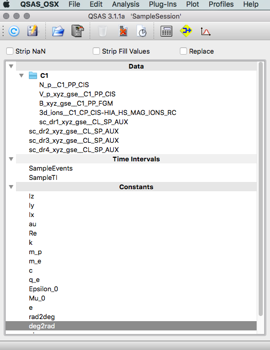Open the File menu

coord(74,4)
